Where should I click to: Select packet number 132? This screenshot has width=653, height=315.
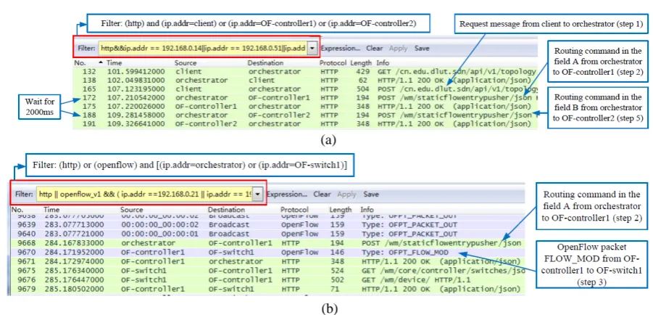pyautogui.click(x=305, y=72)
